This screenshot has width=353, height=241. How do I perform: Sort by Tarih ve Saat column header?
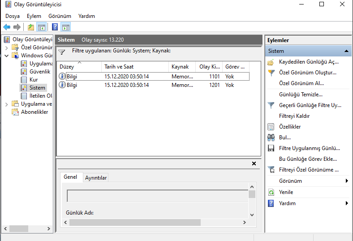pos(135,67)
